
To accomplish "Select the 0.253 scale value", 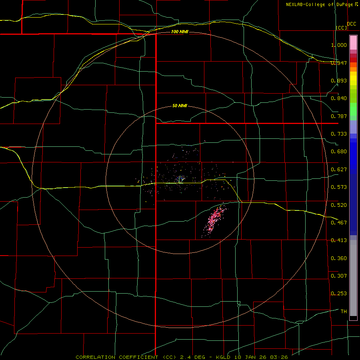I will (339, 294).
